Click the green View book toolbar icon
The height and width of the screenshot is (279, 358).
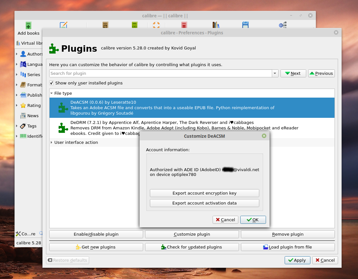(135, 25)
